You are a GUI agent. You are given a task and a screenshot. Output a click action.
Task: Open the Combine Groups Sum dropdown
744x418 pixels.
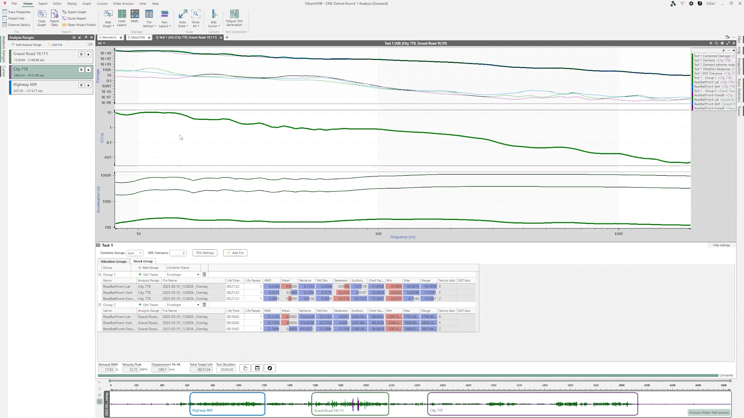pyautogui.click(x=134, y=253)
